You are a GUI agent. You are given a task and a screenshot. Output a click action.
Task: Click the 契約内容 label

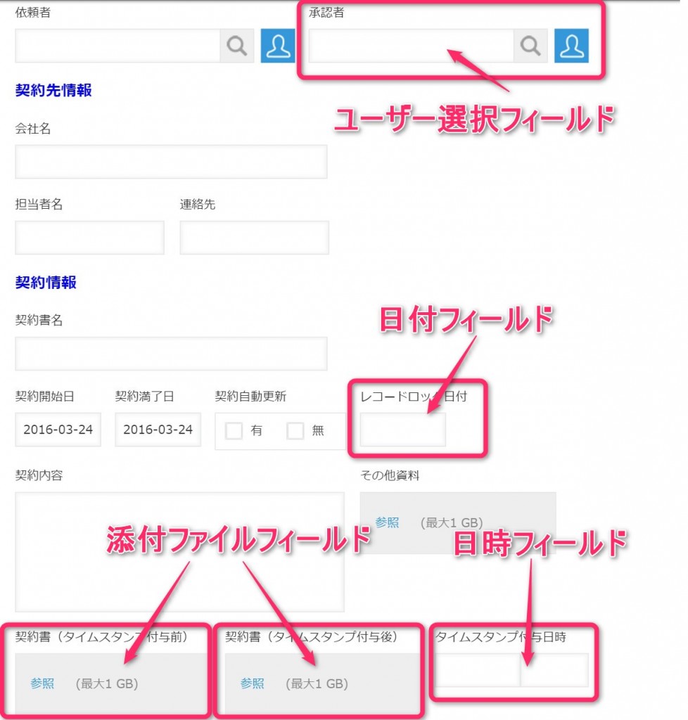[39, 475]
